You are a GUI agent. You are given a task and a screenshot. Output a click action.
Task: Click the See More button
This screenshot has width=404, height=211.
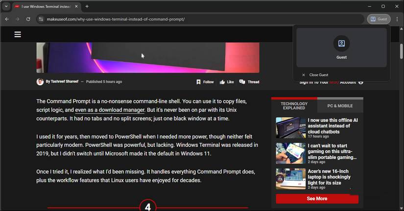tap(317, 199)
